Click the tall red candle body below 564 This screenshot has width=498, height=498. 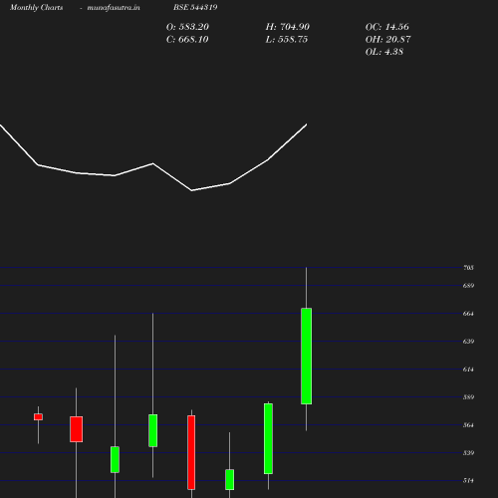[x=191, y=452]
